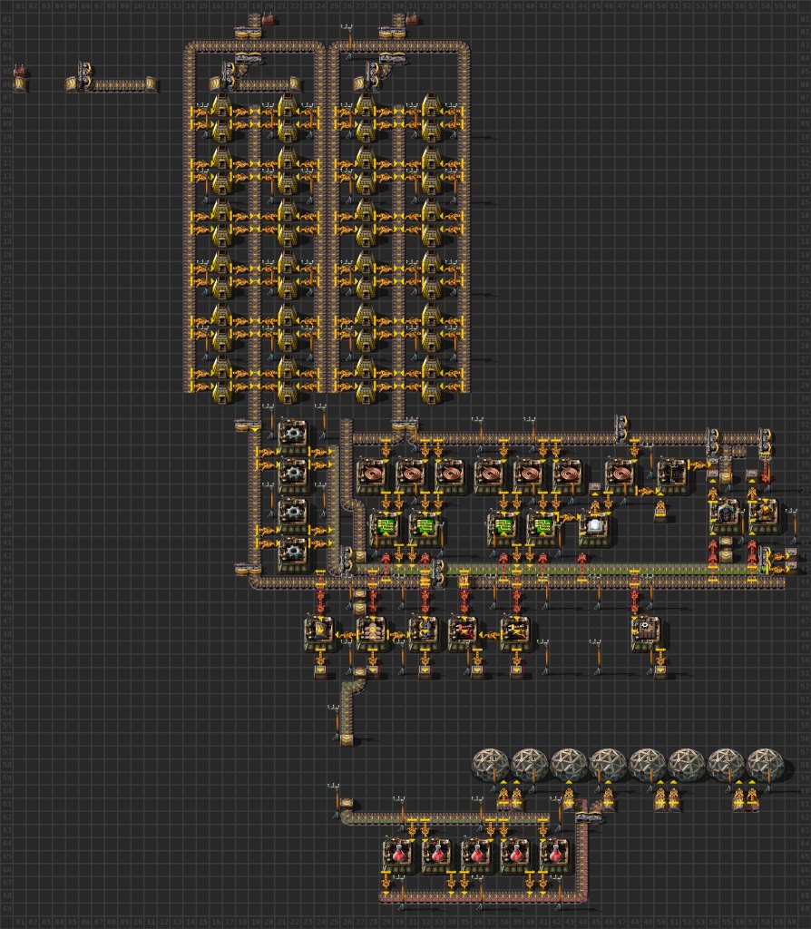Open the assembler with the red inserter recipe
The image size is (811, 929).
pos(463,632)
